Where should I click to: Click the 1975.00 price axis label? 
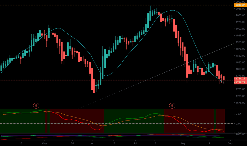click(x=240, y=22)
